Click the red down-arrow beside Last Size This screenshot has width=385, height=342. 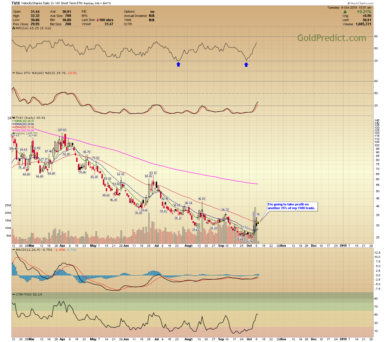click(98, 20)
